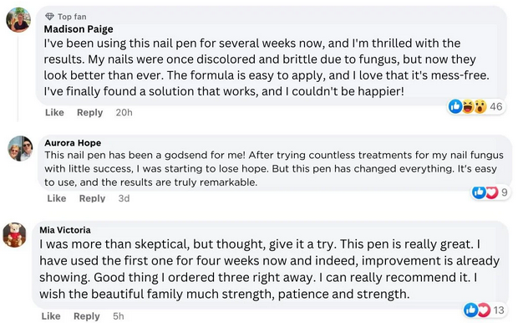The height and width of the screenshot is (323, 518).
Task: Click the thumbs-up reaction on Madison's comment
Action: (x=455, y=106)
